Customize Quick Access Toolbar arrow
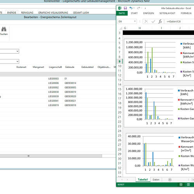194x194 pixels. (145, 8)
